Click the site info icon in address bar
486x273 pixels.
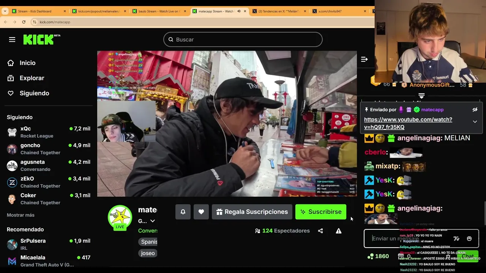pos(35,22)
